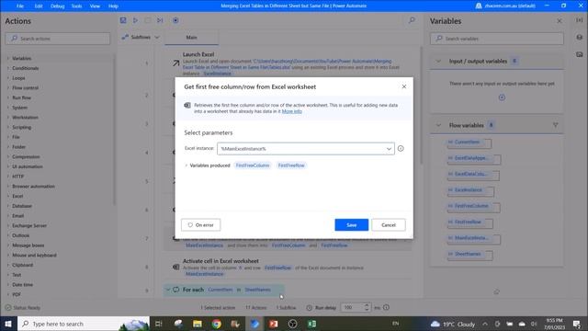Click the Run delay info icon
Screen dimensions: 588x331
pos(386,307)
